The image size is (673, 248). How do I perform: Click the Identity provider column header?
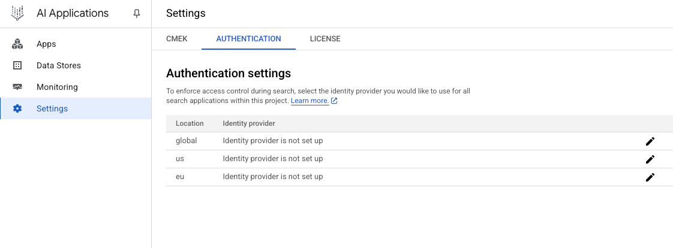click(x=249, y=123)
